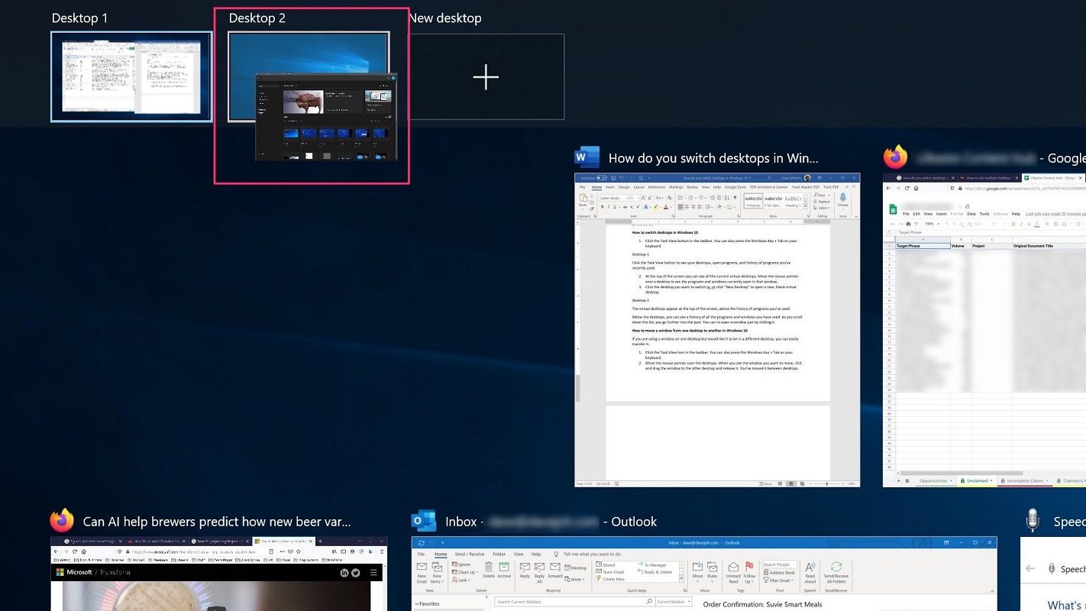The width and height of the screenshot is (1086, 611).
Task: Toggle paragraph marks in Word
Action: click(x=735, y=199)
